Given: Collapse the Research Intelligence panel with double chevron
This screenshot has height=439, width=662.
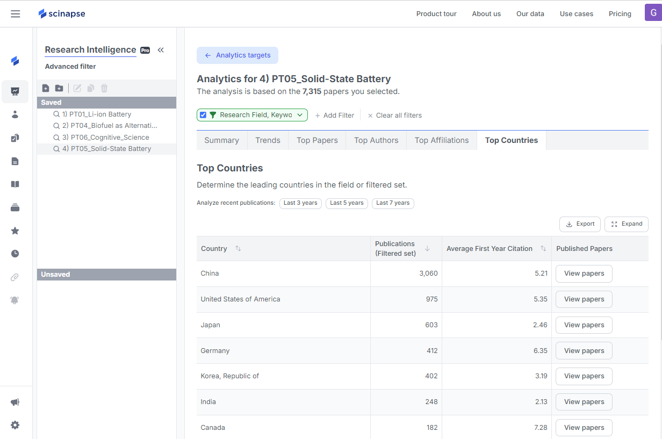Looking at the screenshot, I should [x=161, y=50].
